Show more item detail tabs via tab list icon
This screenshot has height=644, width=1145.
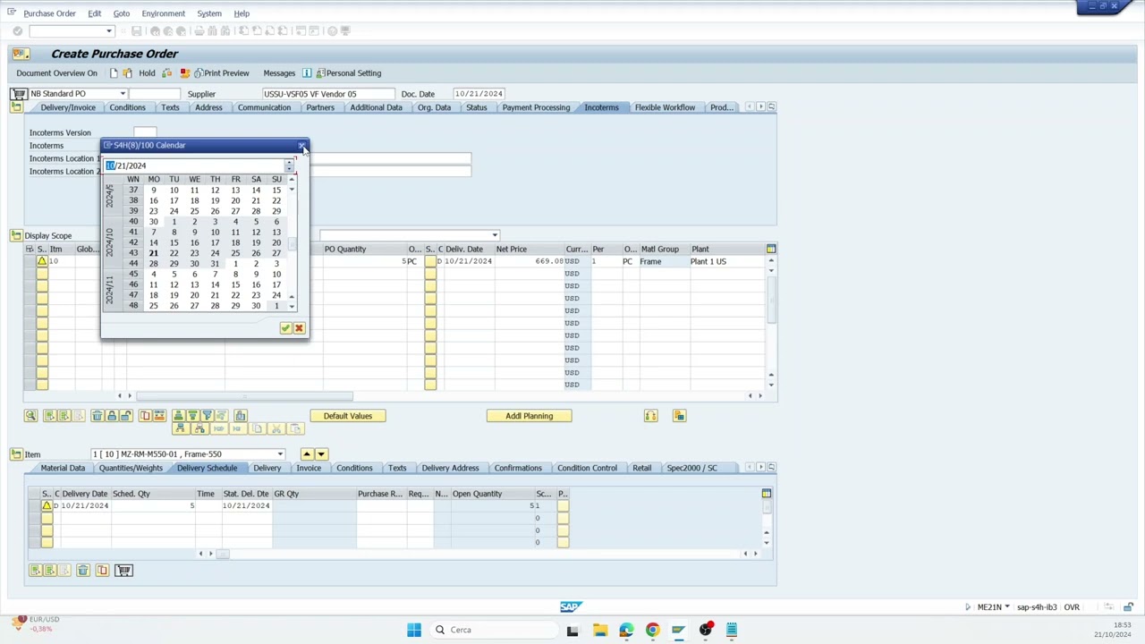pyautogui.click(x=771, y=468)
